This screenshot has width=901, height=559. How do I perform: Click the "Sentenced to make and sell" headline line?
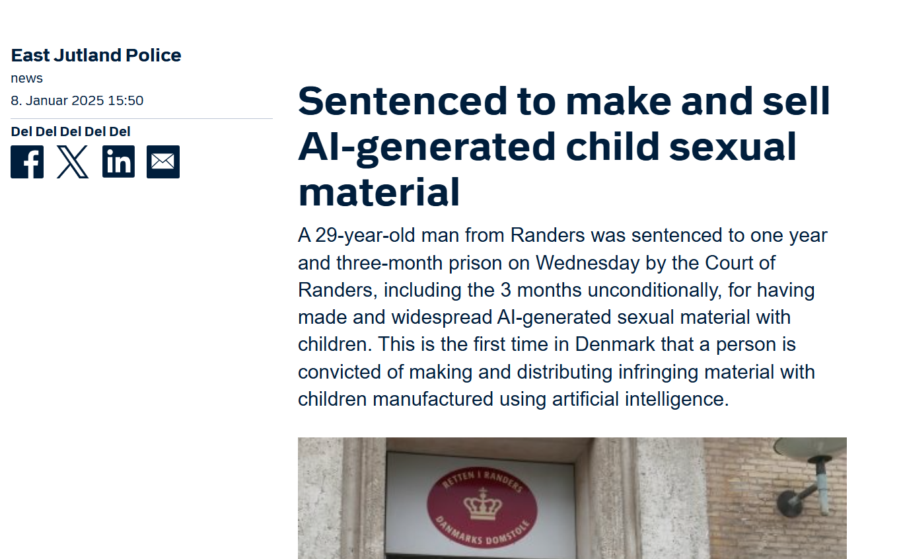[x=564, y=100]
